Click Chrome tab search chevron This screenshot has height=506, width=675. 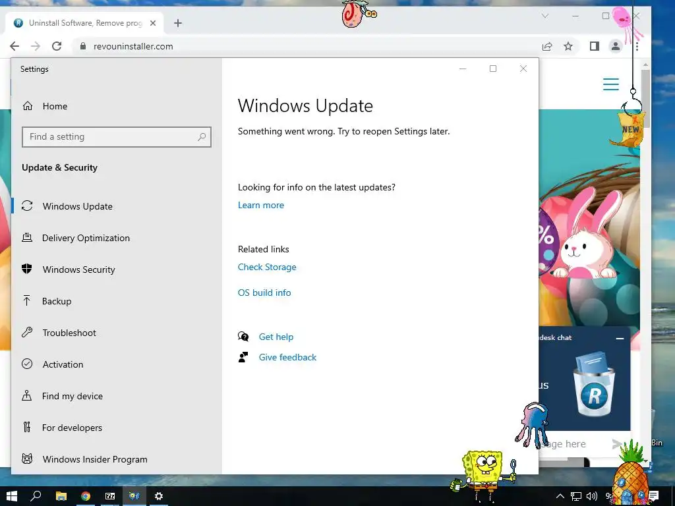(x=545, y=16)
